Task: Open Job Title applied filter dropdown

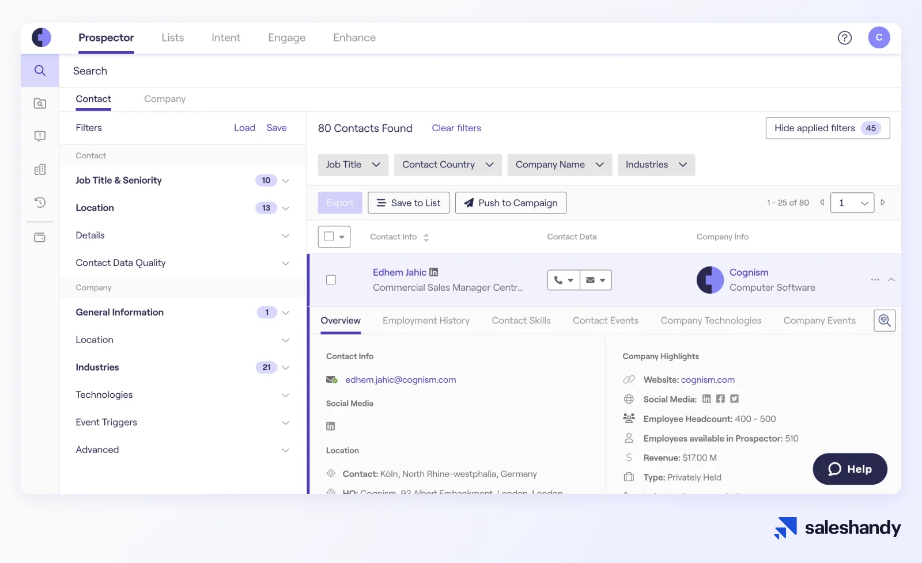Action: tap(353, 165)
